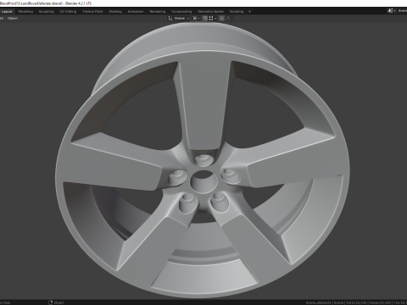Click the Faces count in status bar
Screen dimensions: 407x305
pyautogui.click(x=380, y=302)
